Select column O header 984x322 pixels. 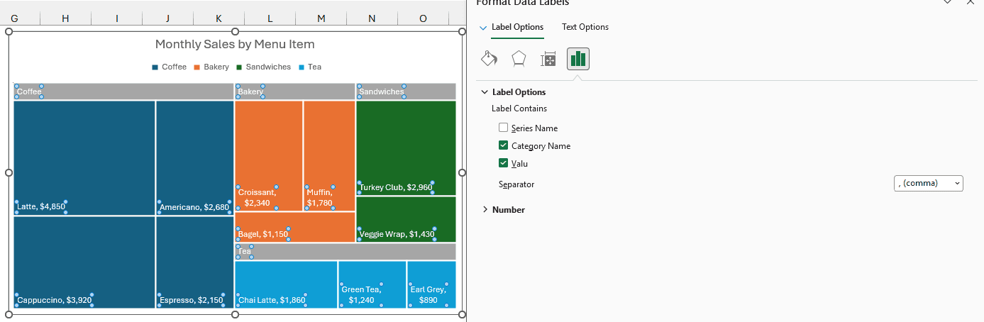pyautogui.click(x=423, y=18)
